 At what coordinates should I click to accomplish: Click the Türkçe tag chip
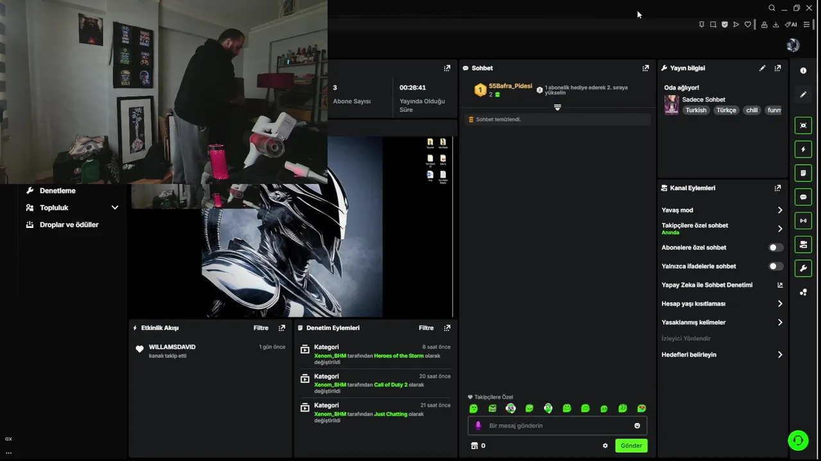point(726,110)
